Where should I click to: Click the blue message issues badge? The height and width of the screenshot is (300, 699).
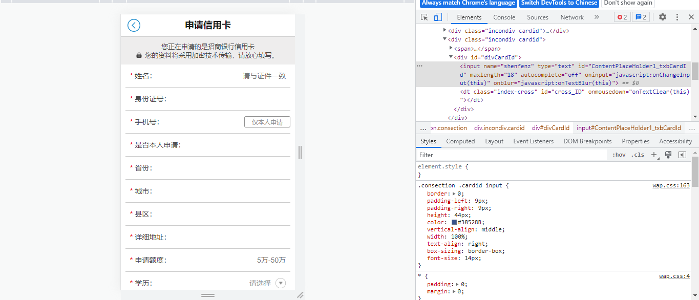pos(641,17)
